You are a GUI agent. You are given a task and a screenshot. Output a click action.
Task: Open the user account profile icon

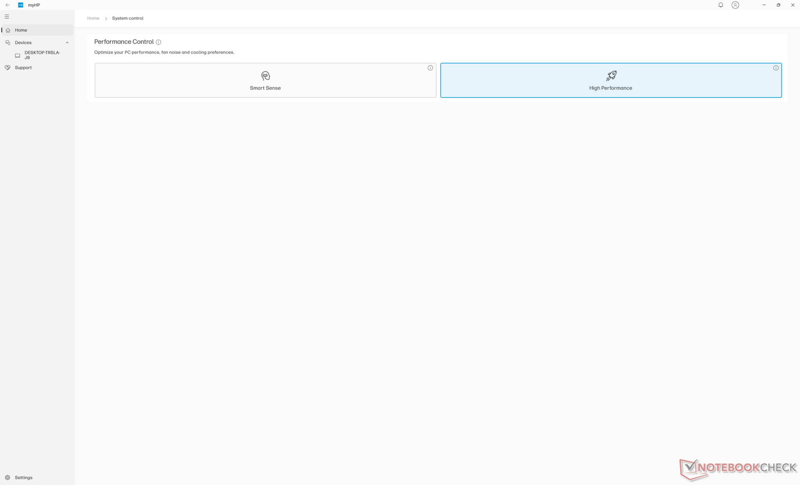point(735,5)
